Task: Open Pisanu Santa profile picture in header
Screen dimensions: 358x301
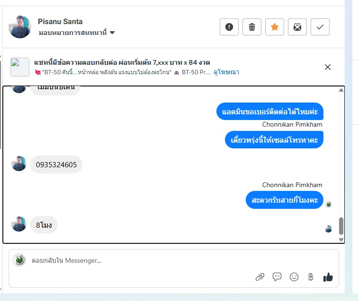Action: point(20,27)
